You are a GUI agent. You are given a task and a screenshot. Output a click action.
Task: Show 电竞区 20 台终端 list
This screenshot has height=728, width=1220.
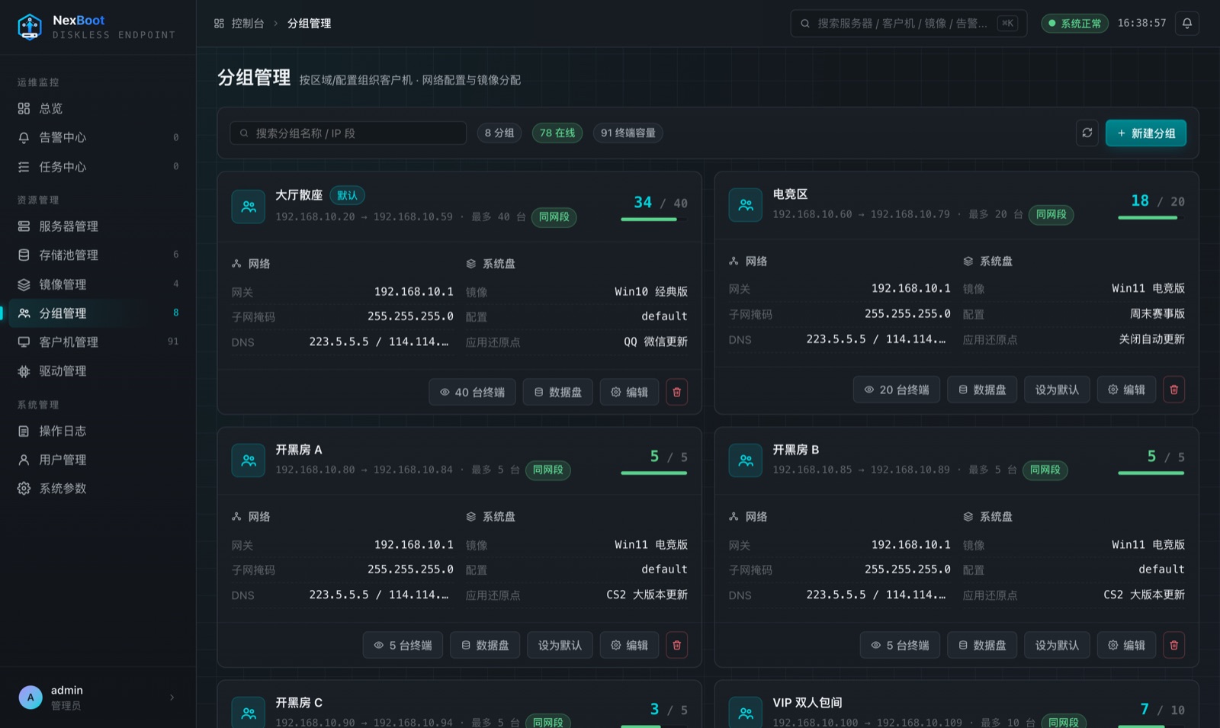pos(897,390)
